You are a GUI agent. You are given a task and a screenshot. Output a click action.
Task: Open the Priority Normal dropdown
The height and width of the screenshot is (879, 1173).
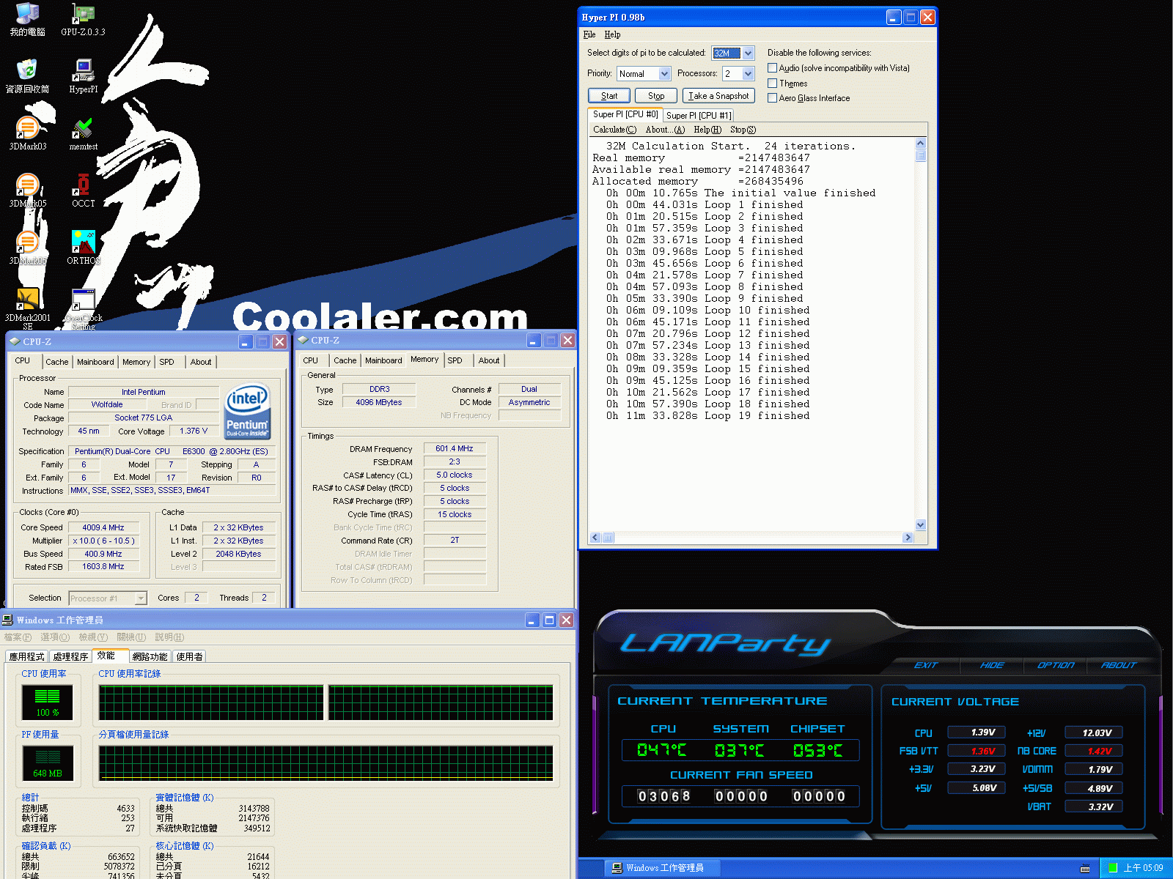[664, 74]
